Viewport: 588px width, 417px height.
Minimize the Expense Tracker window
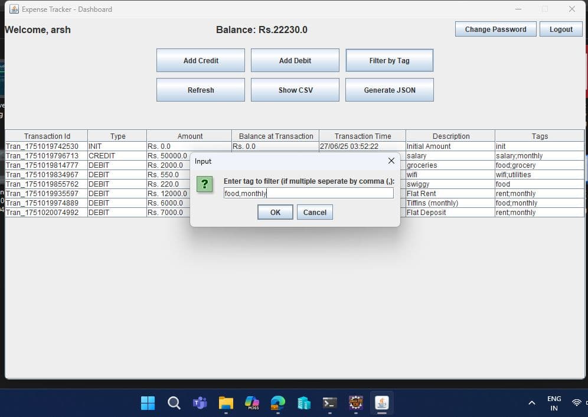518,9
